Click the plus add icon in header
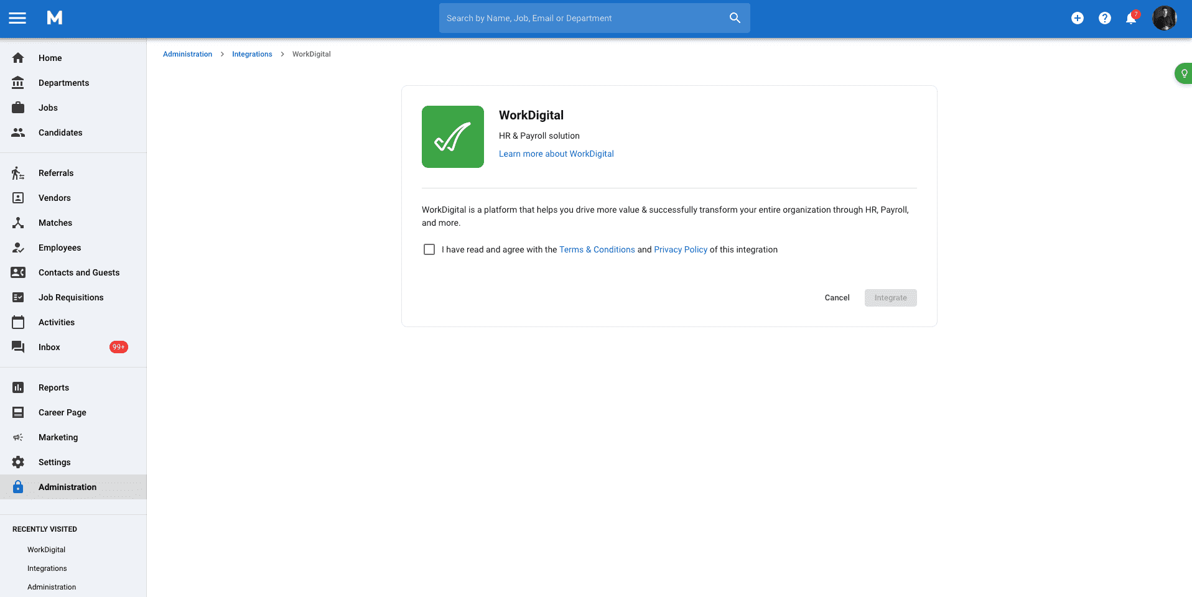 click(x=1078, y=18)
